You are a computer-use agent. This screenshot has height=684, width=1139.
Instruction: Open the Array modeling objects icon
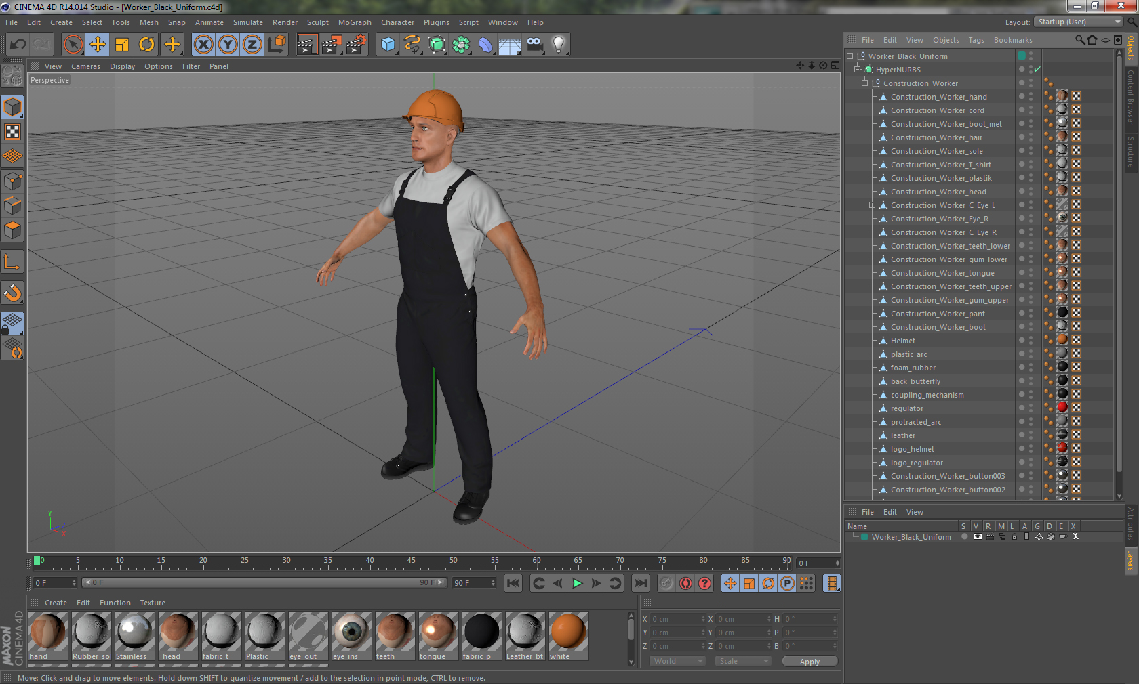tap(461, 45)
